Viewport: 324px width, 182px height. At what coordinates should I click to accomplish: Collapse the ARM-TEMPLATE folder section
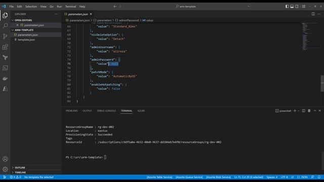point(36,30)
